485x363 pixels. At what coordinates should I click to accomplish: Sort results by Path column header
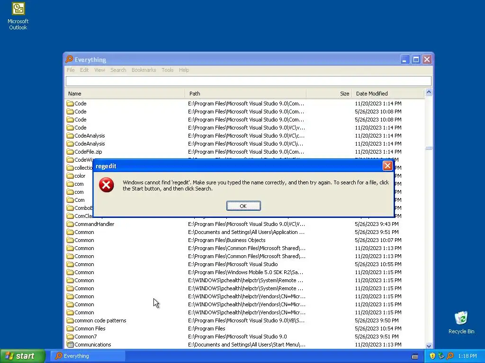246,94
